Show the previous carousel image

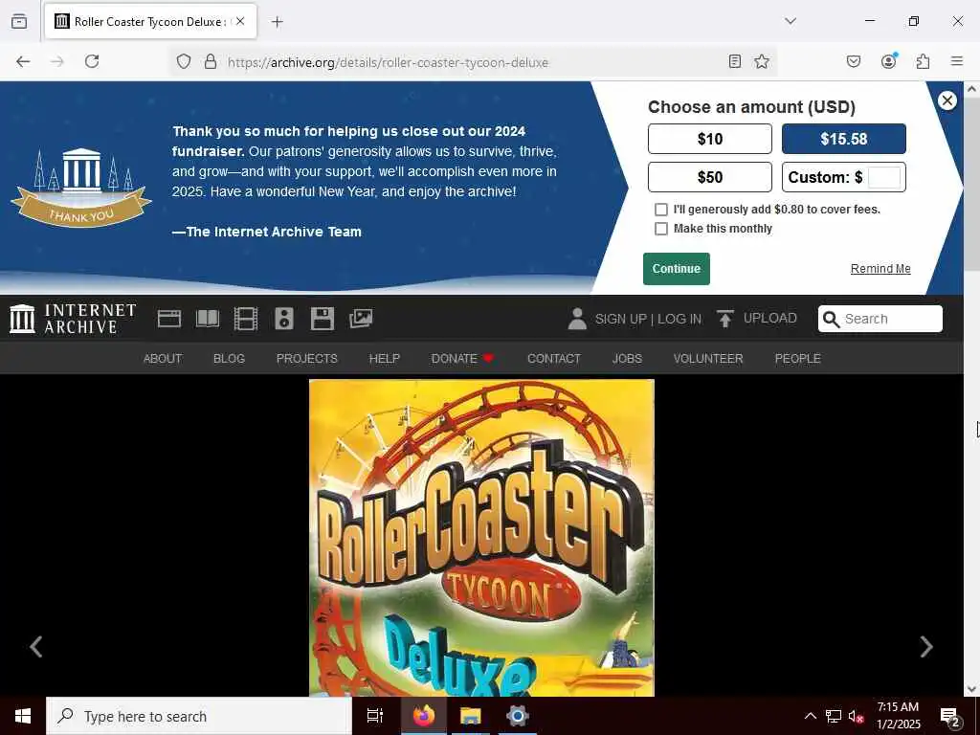(36, 646)
